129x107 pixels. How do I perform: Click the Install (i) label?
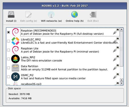click(11, 21)
